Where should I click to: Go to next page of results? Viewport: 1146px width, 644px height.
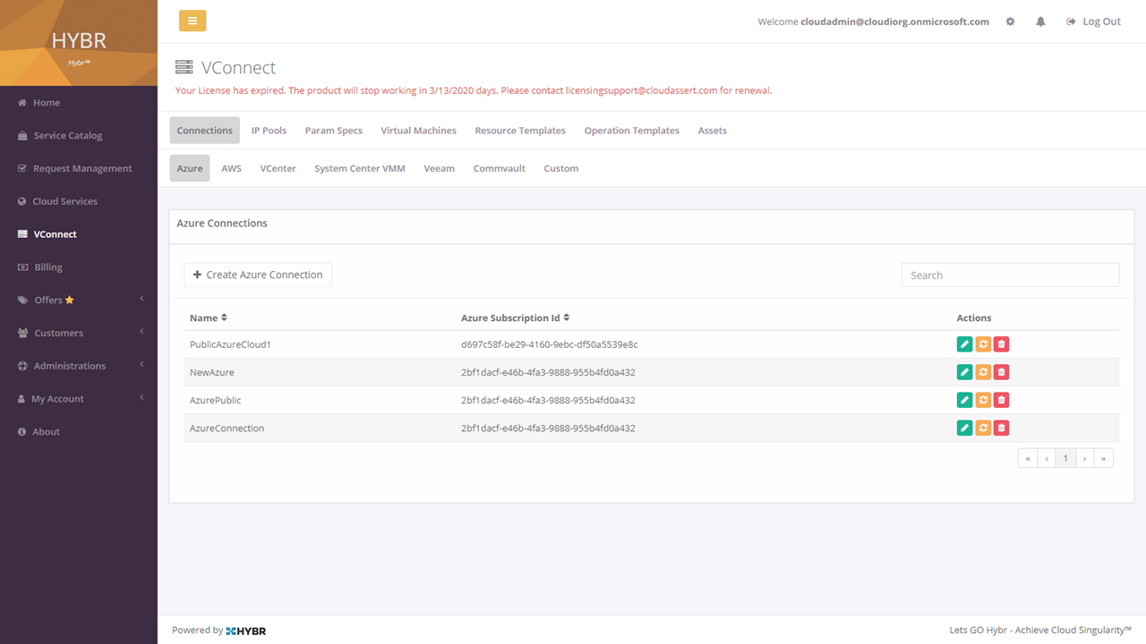pyautogui.click(x=1084, y=459)
